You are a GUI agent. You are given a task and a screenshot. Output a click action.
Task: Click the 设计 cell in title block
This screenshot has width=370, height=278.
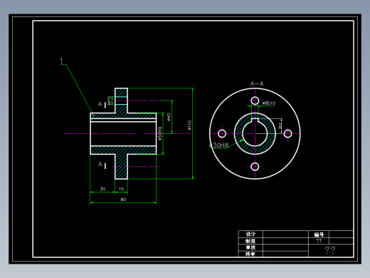point(250,234)
